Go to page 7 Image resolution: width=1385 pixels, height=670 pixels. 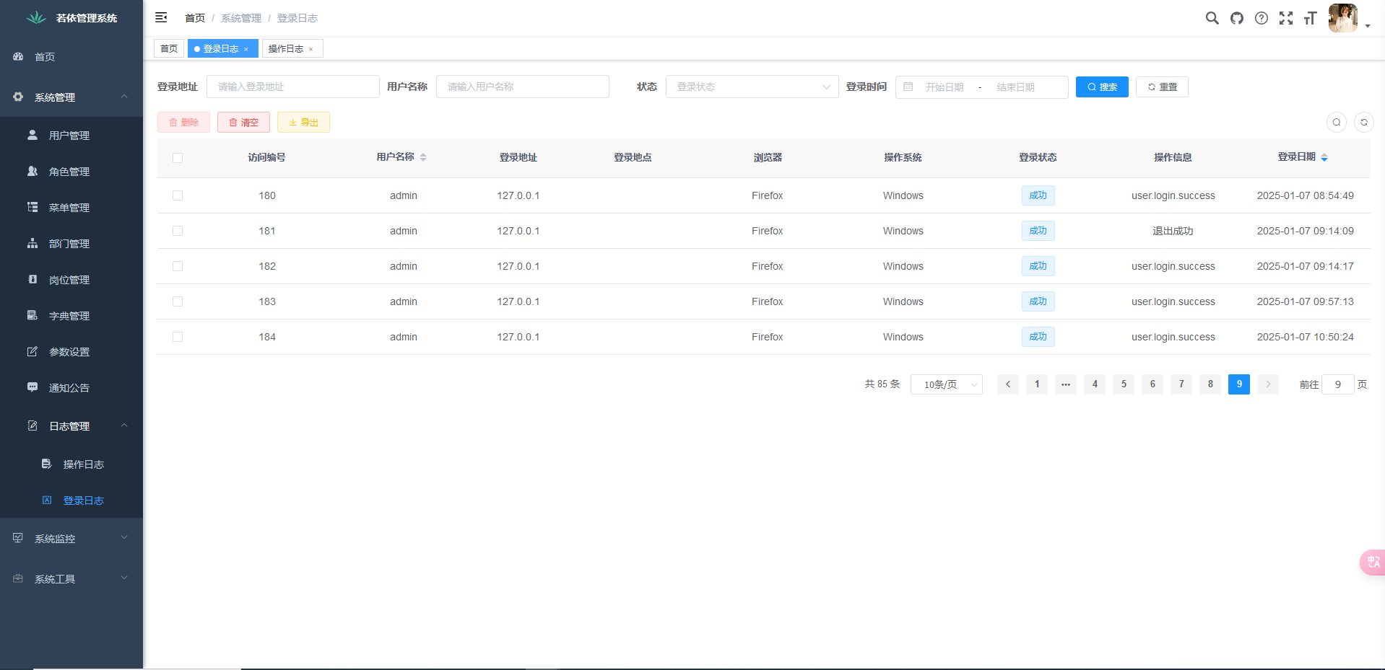click(1181, 384)
